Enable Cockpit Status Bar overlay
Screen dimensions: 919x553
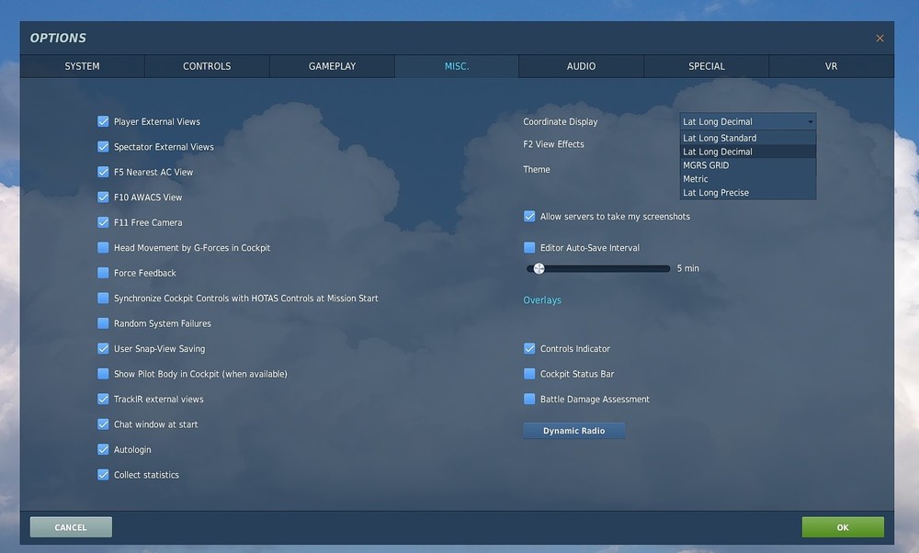(529, 373)
